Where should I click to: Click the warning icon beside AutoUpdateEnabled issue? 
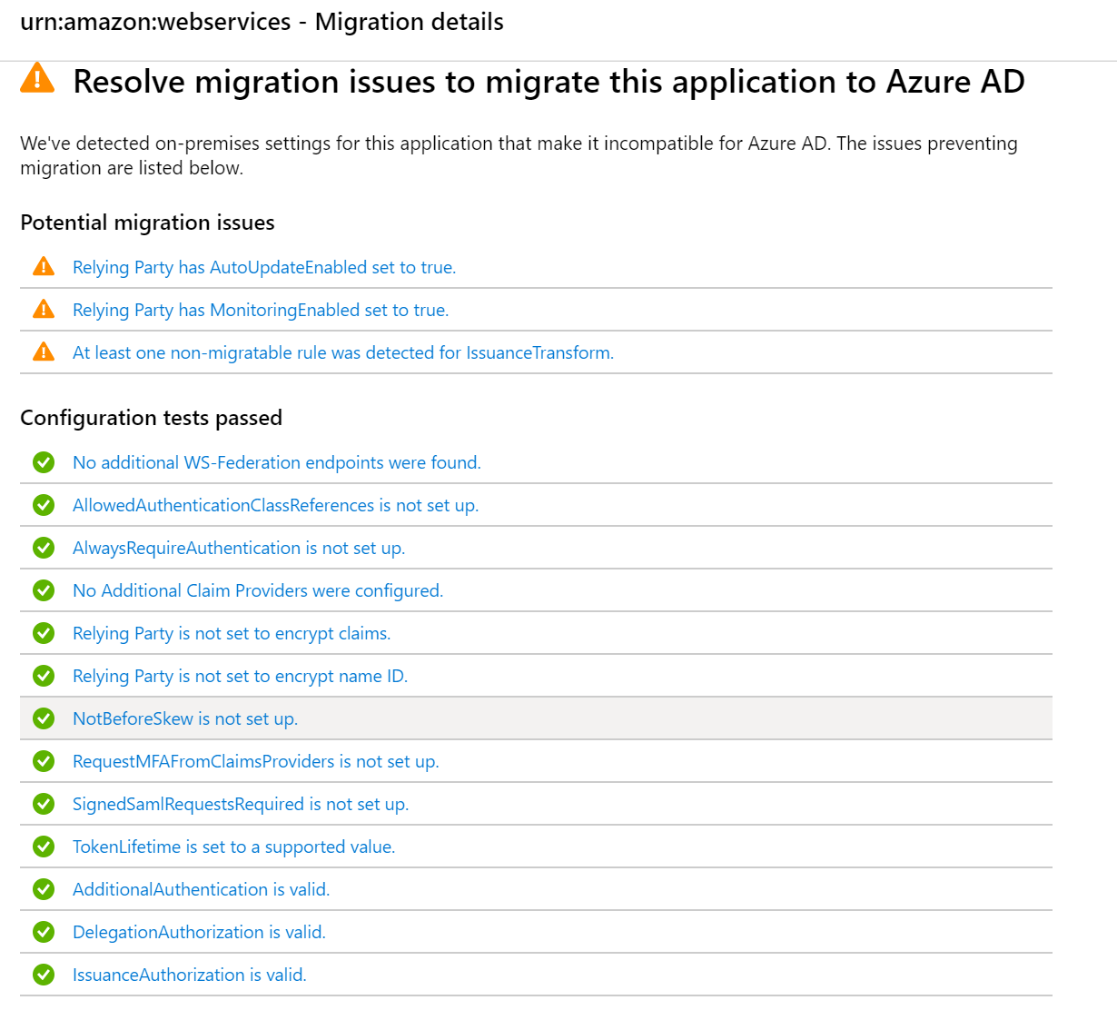point(43,266)
